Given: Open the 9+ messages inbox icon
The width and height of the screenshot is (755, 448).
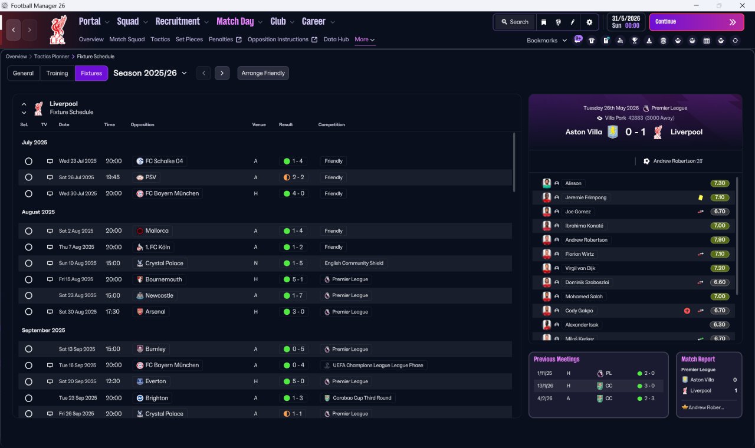Looking at the screenshot, I should [x=578, y=40].
